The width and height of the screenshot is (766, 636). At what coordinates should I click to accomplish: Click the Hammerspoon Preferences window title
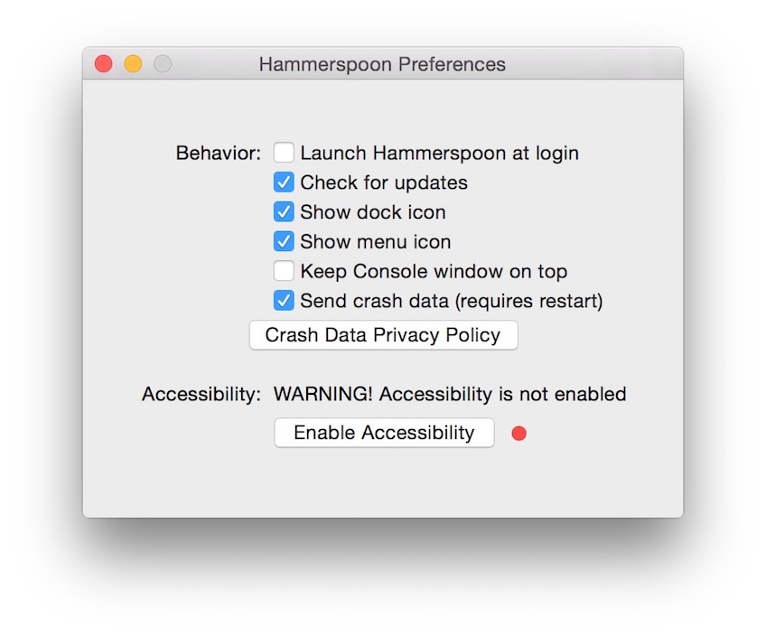(x=382, y=64)
